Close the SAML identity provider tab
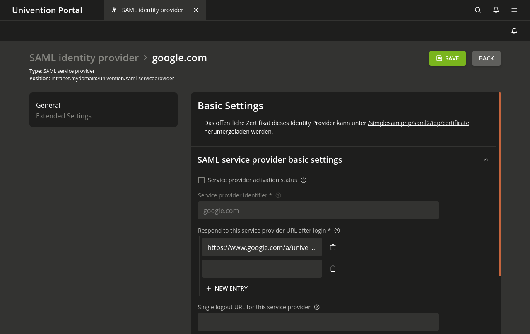This screenshot has height=334, width=530. click(x=196, y=10)
